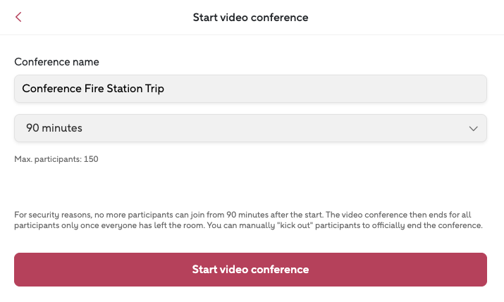Click the "90 minutes" value text
Viewport: 504px width, 302px height.
(54, 129)
